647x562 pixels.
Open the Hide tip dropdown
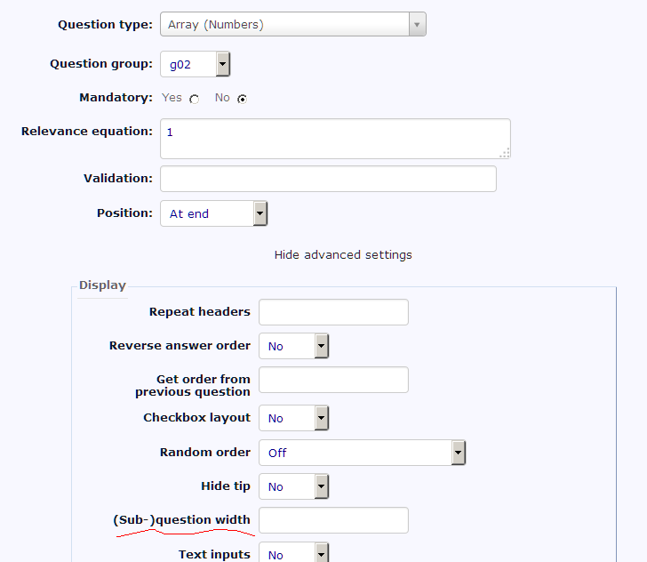pos(293,486)
